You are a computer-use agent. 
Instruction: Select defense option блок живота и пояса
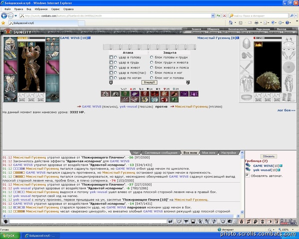click(x=151, y=68)
